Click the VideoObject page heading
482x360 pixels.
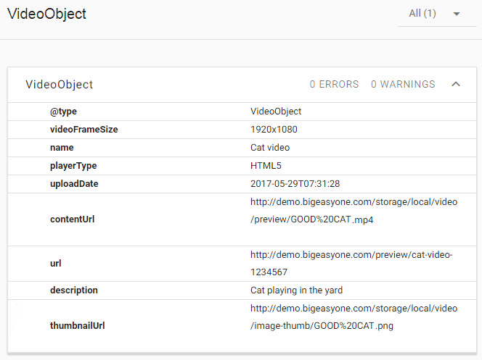[x=46, y=14]
